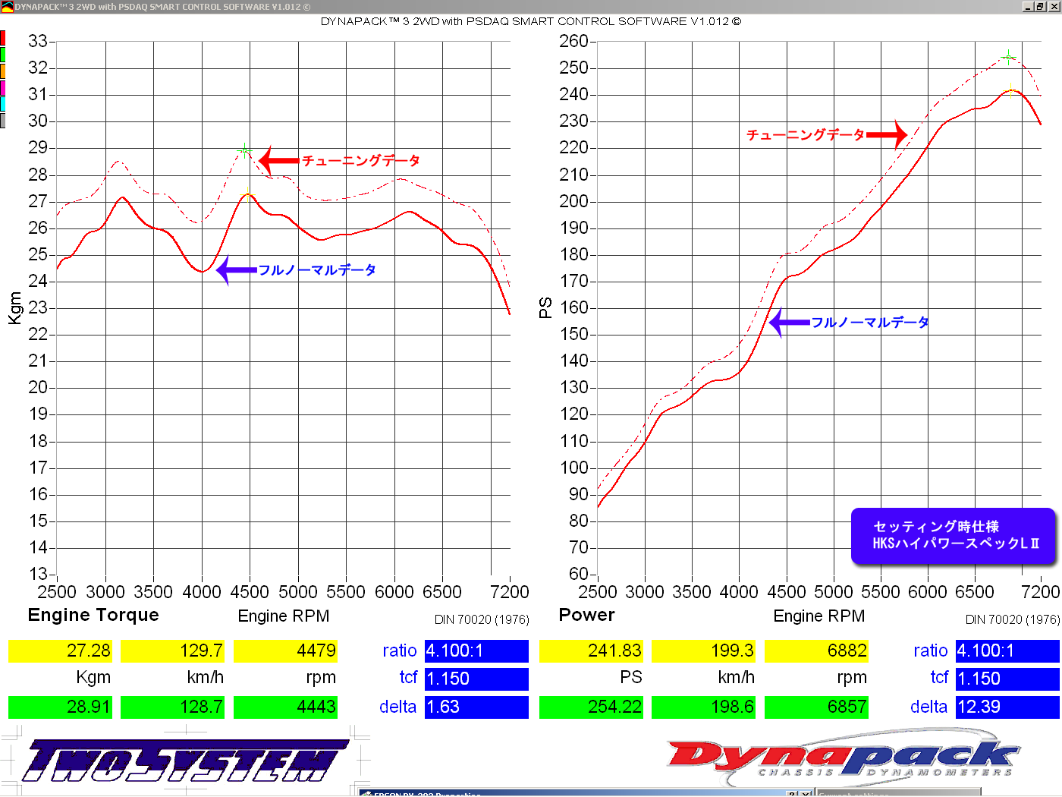Click the yellow 241.83 PS readout
Viewport: 1062px width, 797px height.
[591, 651]
